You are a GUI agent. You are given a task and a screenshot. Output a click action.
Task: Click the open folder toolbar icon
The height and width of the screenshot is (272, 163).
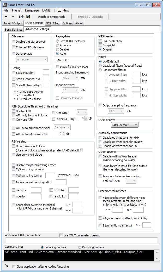(x=21, y=17)
